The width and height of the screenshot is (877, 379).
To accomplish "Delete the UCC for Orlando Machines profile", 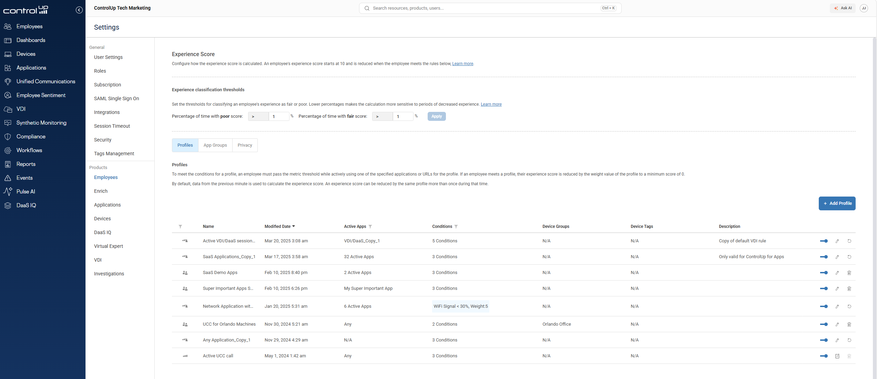I will (x=849, y=324).
